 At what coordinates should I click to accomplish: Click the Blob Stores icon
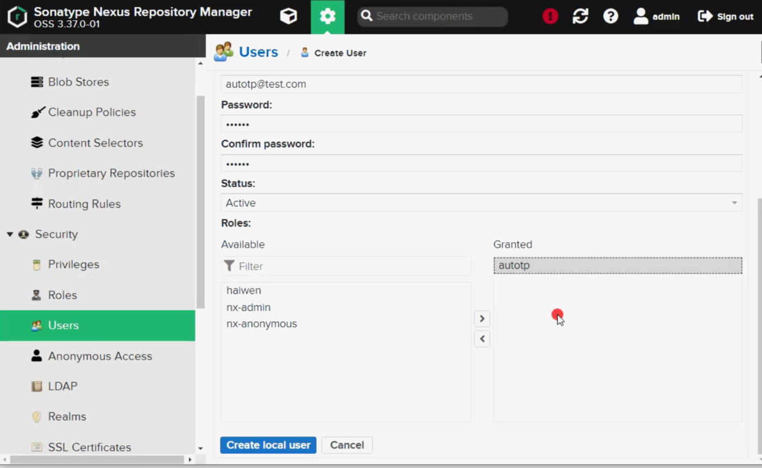(x=37, y=82)
